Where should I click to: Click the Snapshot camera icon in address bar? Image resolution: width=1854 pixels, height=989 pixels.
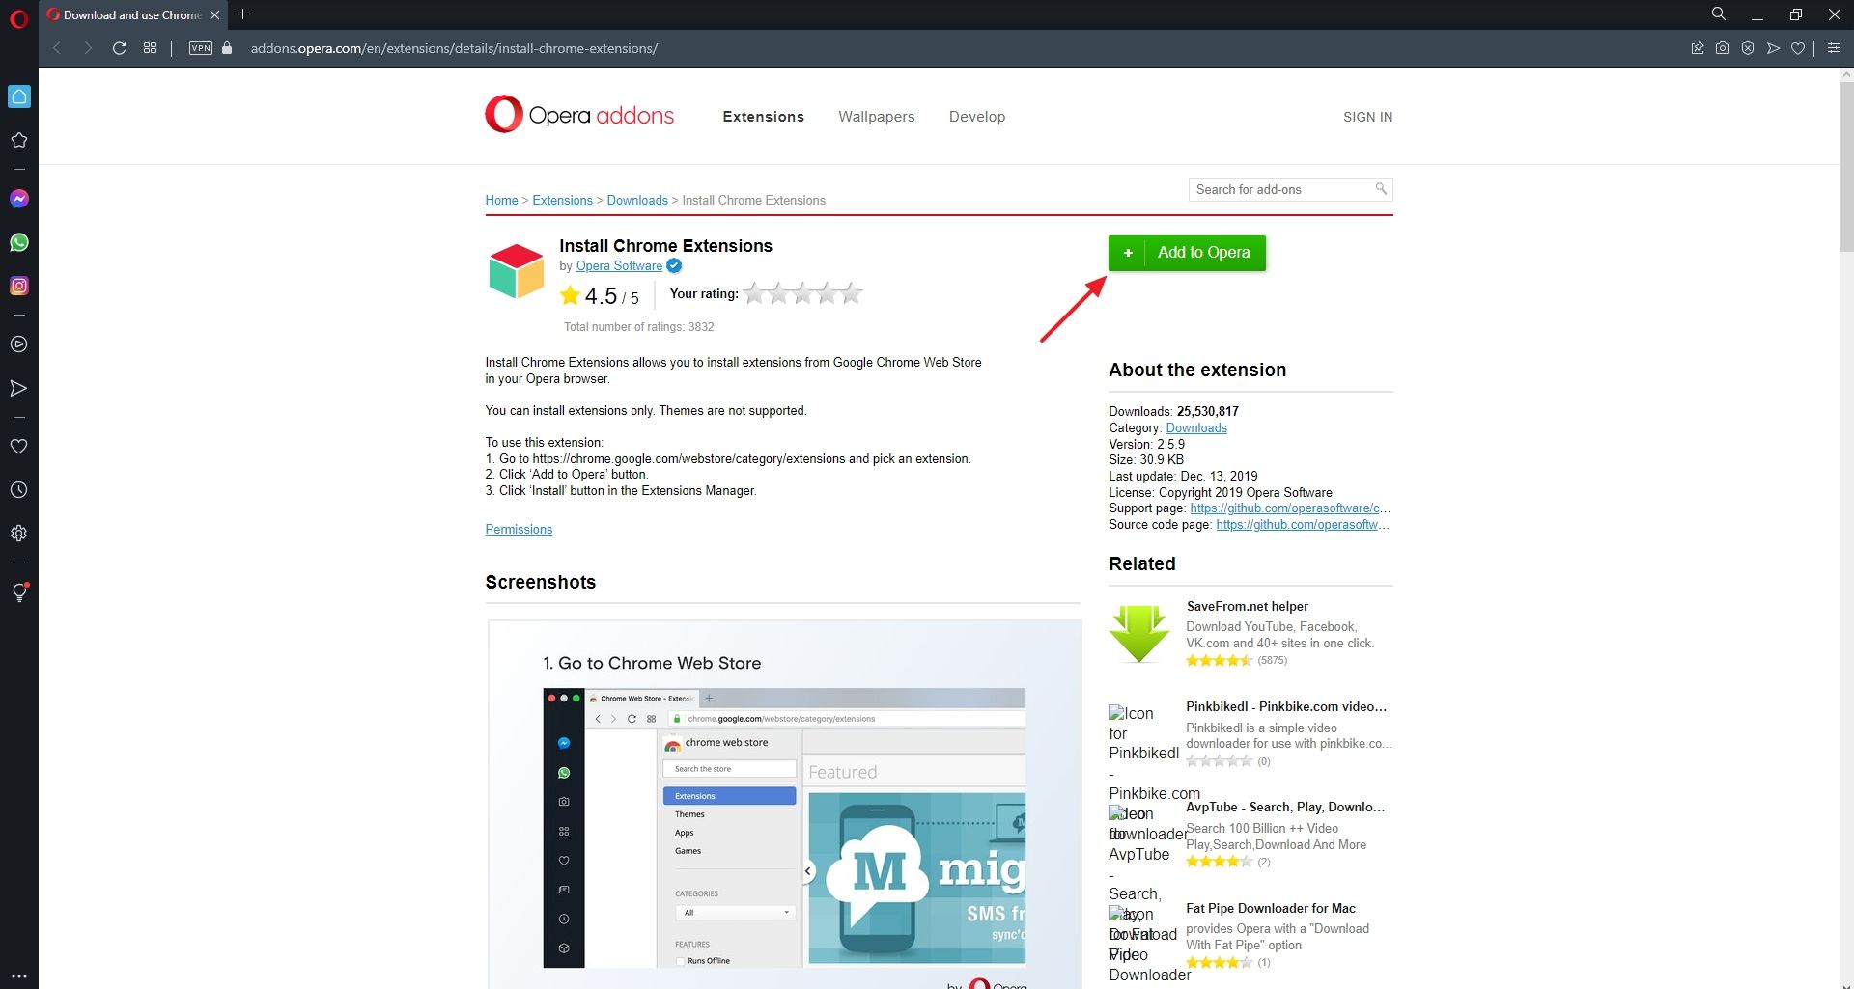(x=1723, y=48)
